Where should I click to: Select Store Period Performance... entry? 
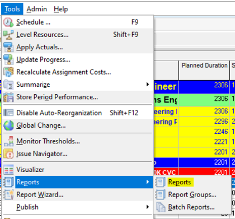(77, 97)
